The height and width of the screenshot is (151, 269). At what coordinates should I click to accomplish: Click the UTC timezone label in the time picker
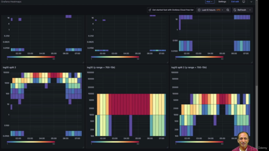point(219,10)
